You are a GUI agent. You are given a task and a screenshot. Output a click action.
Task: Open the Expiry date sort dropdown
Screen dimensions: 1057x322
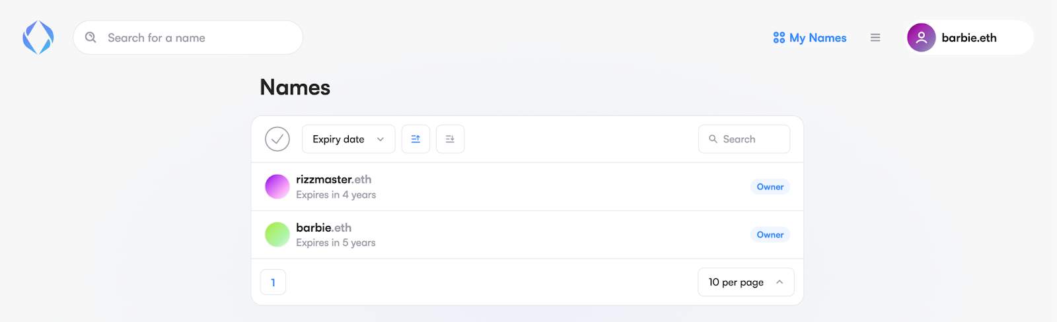[x=348, y=139]
